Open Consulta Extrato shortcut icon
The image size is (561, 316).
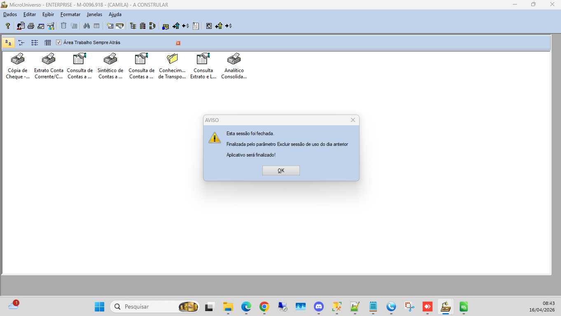click(203, 59)
